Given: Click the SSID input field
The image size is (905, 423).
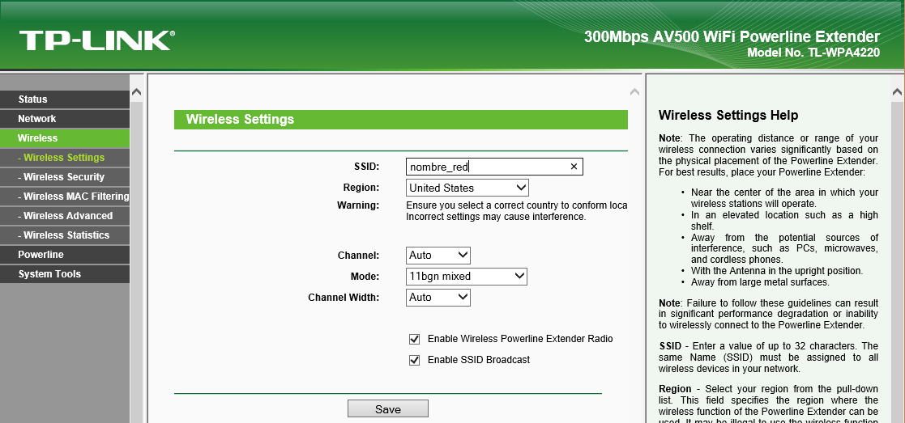Looking at the screenshot, I should [494, 167].
